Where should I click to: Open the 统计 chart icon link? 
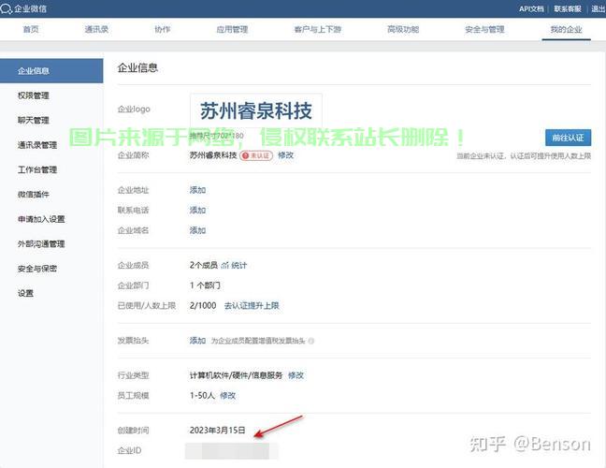tap(234, 265)
